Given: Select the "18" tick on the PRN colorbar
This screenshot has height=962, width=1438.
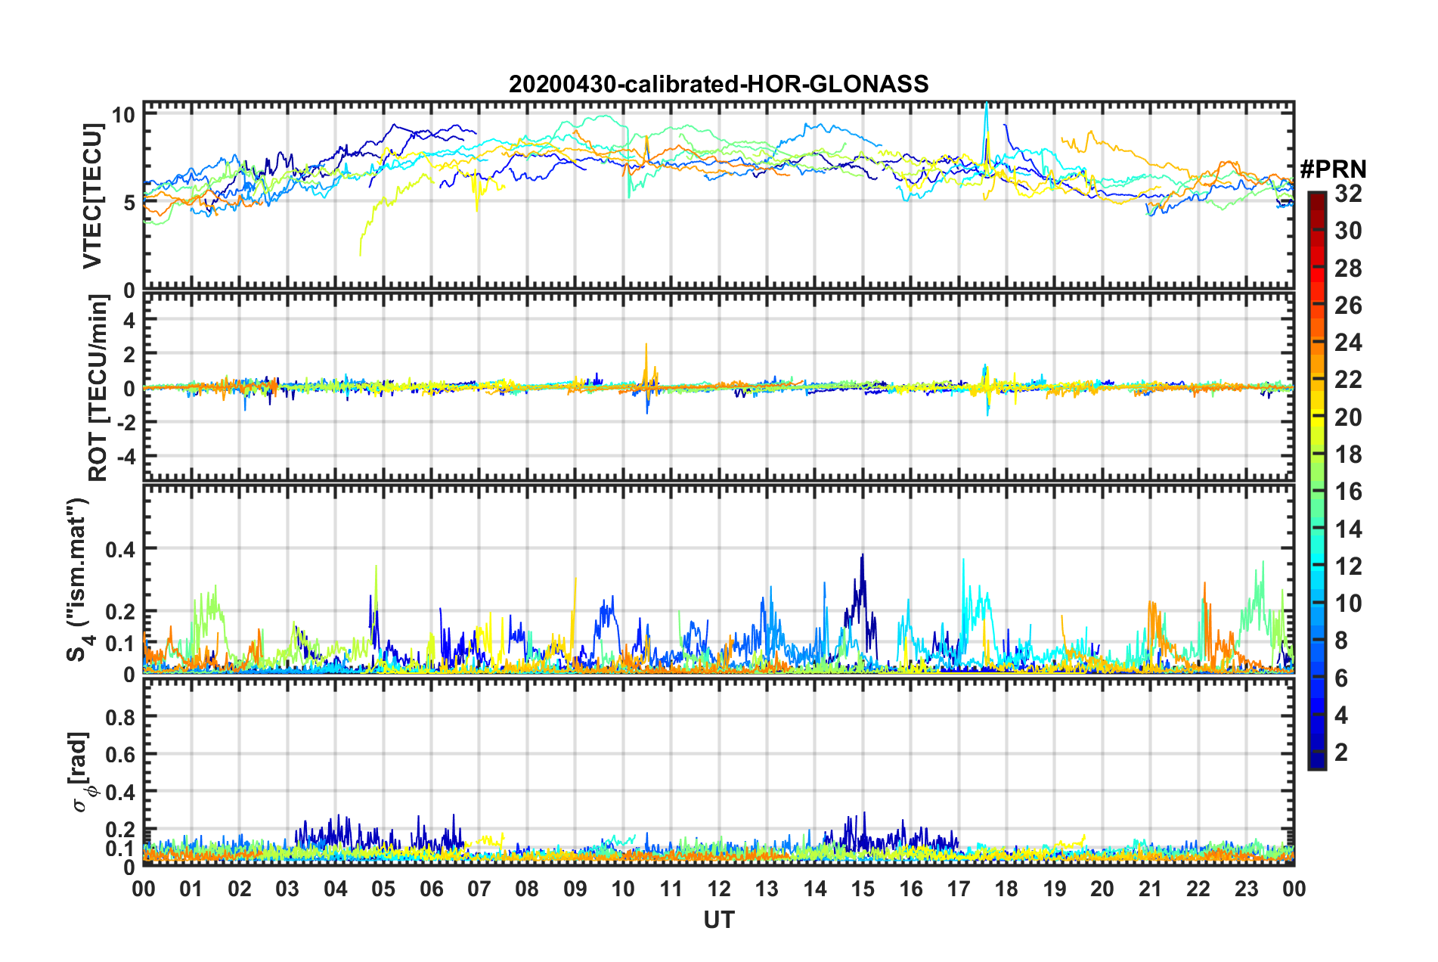Looking at the screenshot, I should [1348, 455].
